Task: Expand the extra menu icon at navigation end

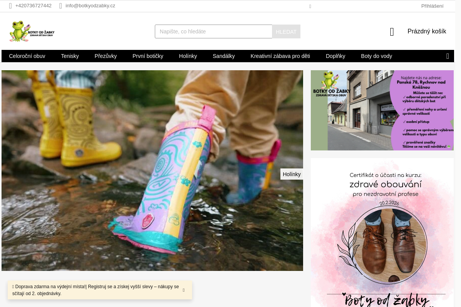Action: 448,56
